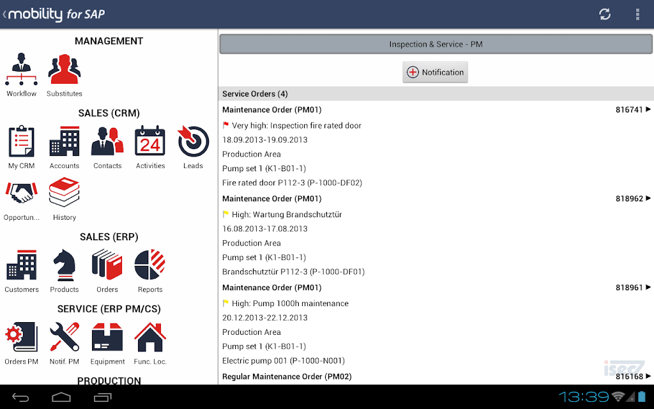
Task: Select Brandschutztür P112-3 (P-1000-DF01)
Action: coord(294,272)
